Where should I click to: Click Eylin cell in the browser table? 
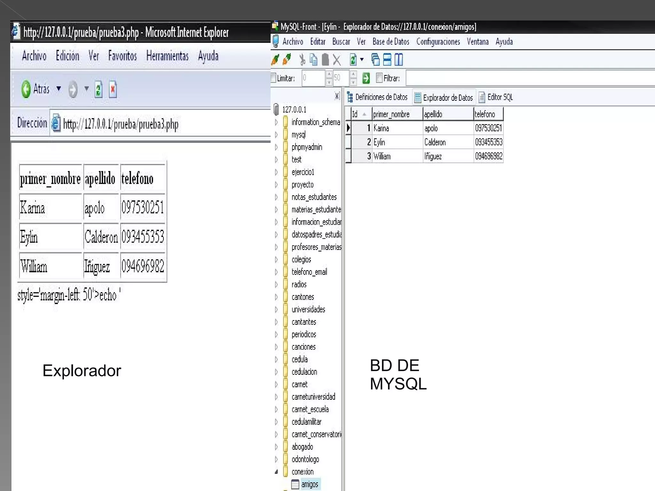pyautogui.click(x=51, y=237)
